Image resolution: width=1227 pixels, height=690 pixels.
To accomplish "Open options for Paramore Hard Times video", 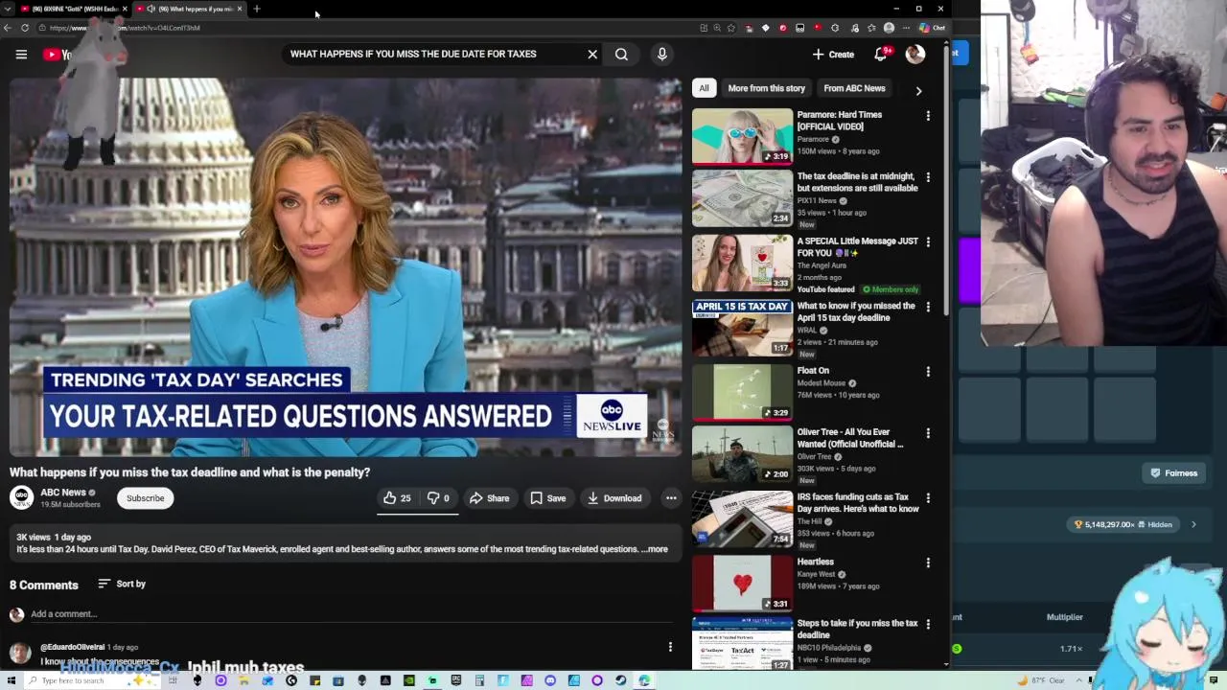I will pos(928,116).
